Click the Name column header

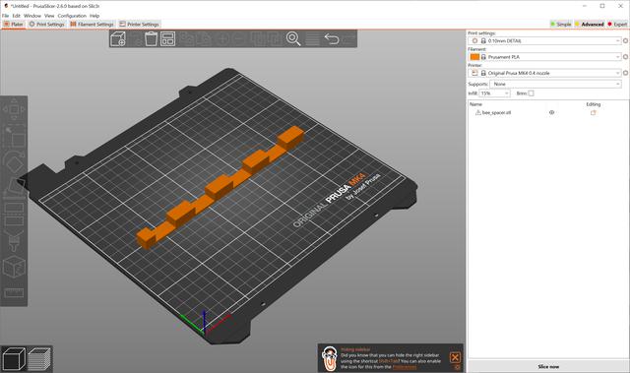[x=475, y=104]
